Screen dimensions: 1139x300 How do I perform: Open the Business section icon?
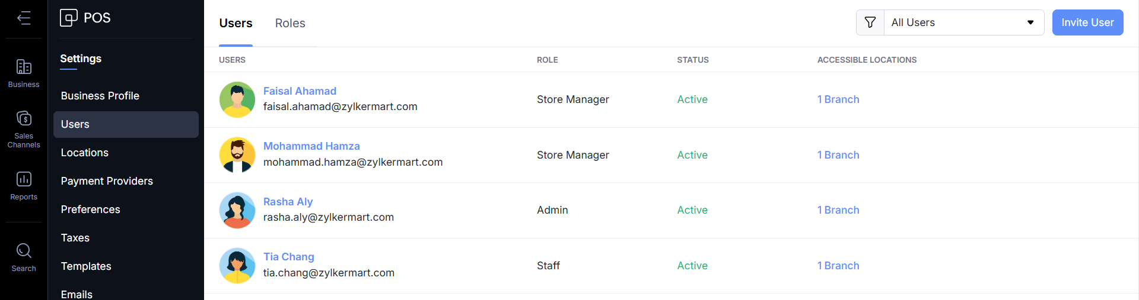click(24, 67)
